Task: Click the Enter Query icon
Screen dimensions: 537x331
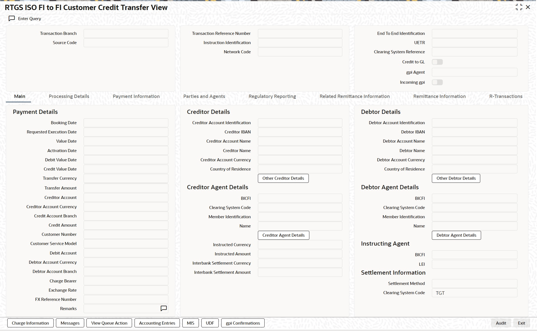Action: (12, 18)
